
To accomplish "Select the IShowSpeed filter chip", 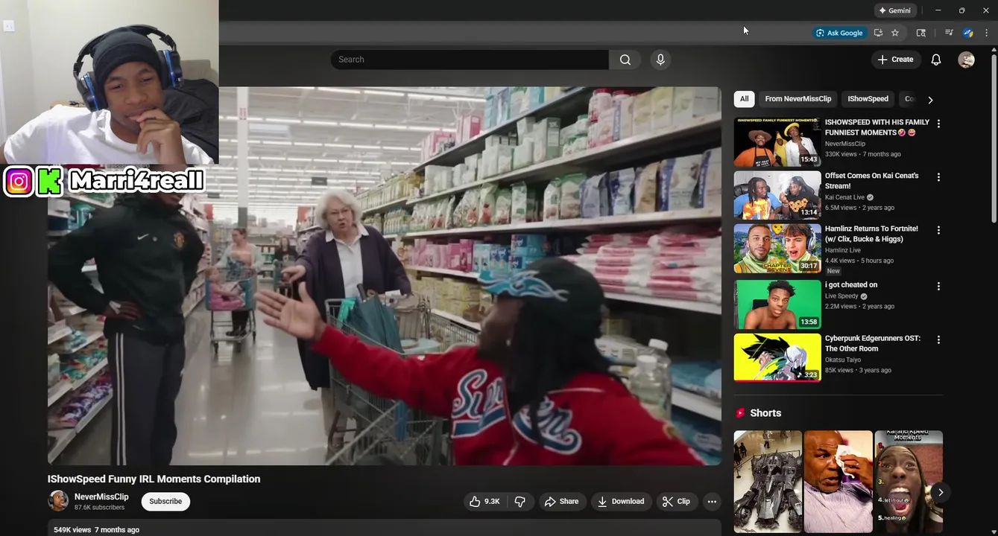I will pyautogui.click(x=868, y=99).
